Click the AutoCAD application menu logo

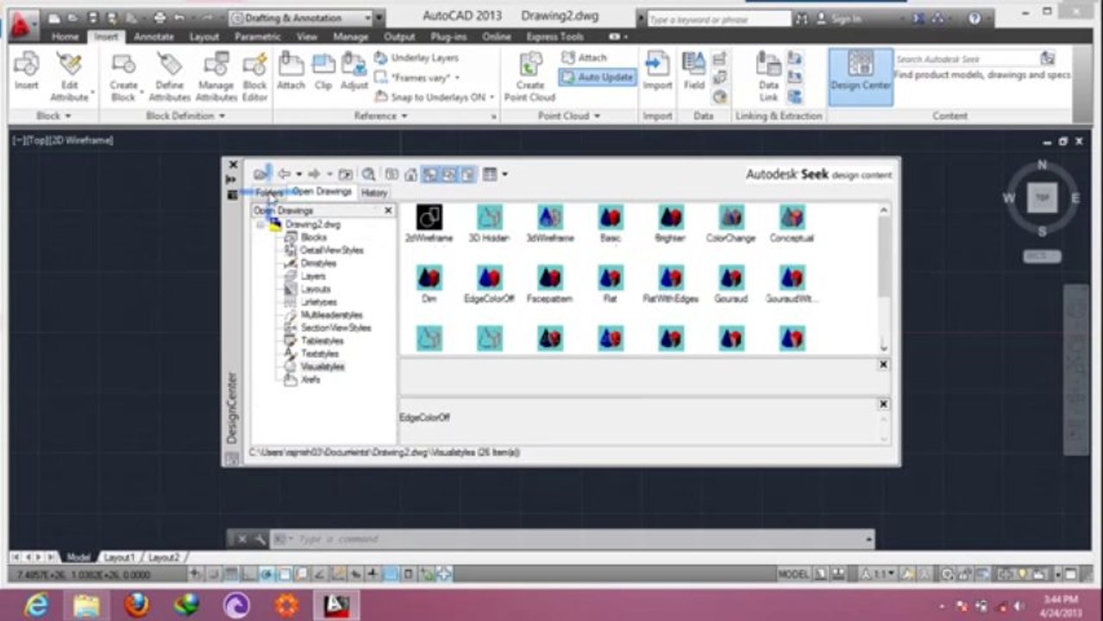(x=22, y=24)
